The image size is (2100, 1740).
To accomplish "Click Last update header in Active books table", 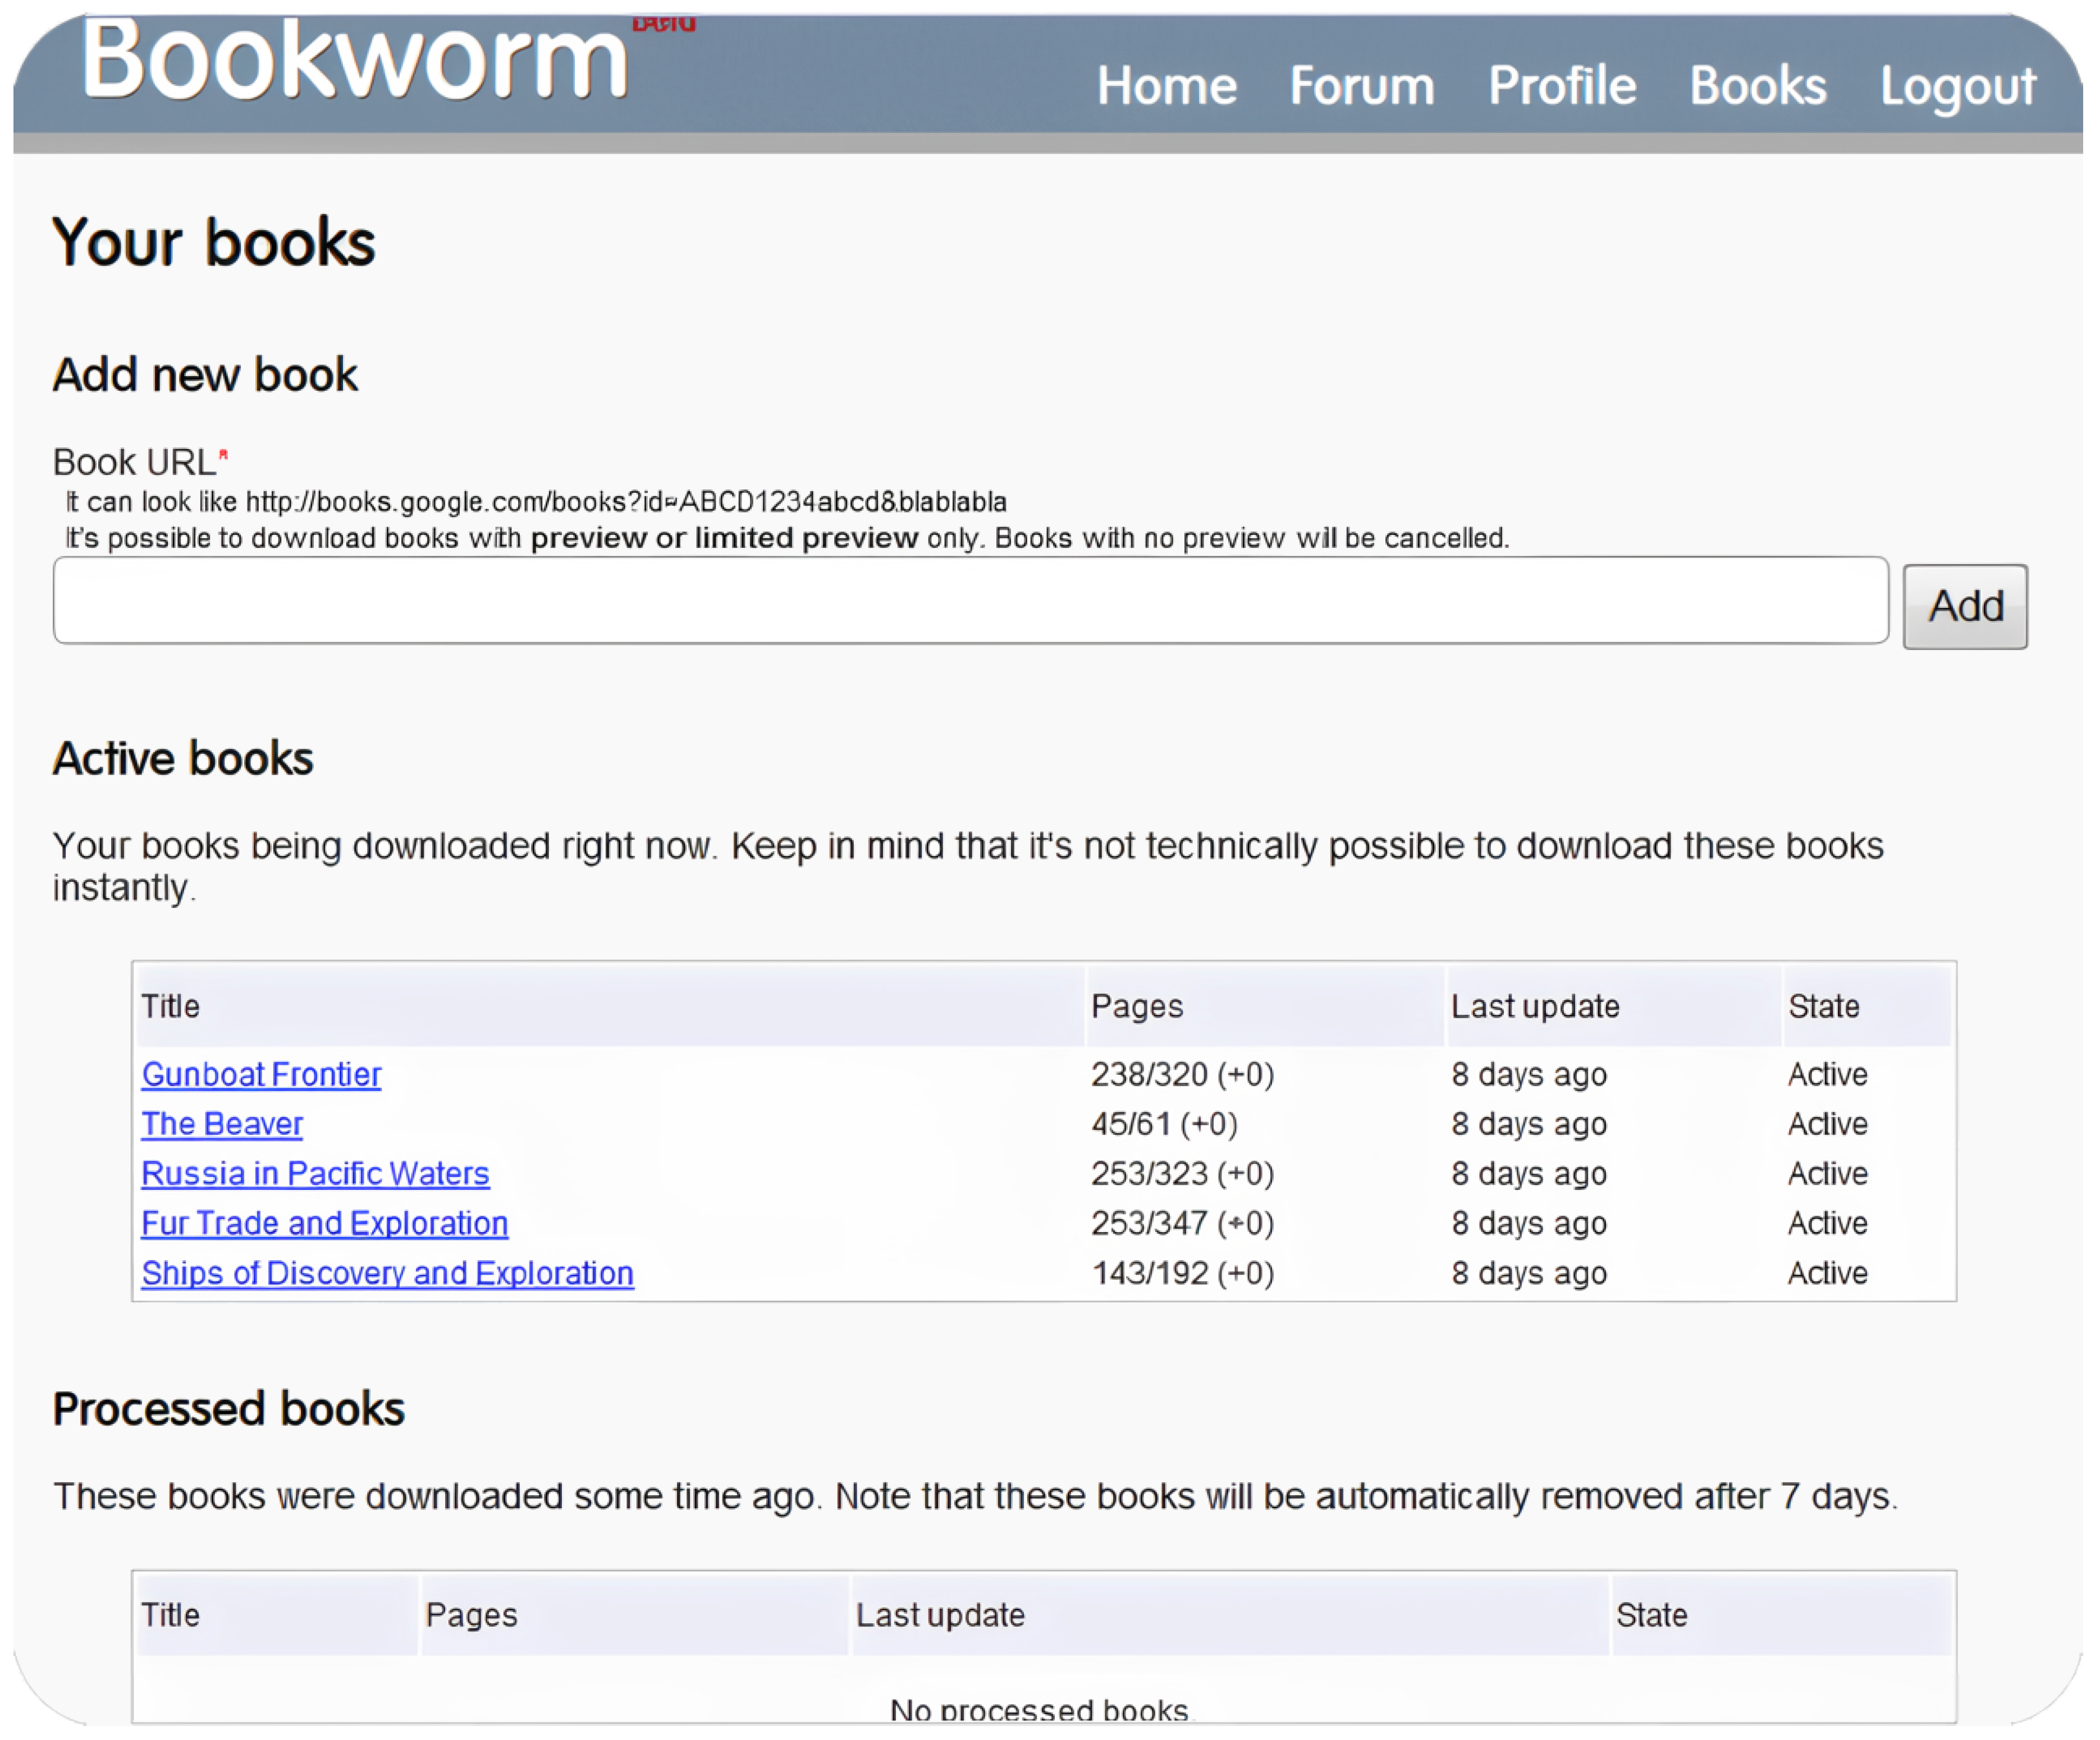I will pos(1535,1006).
